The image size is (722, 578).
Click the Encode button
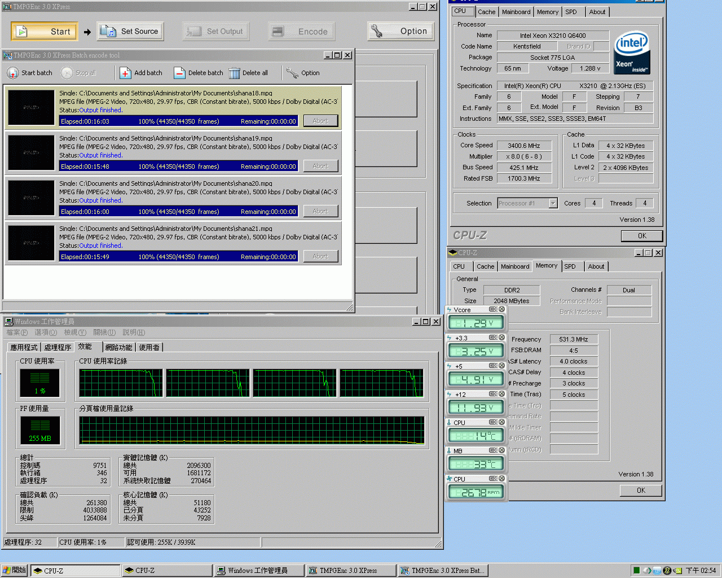tap(302, 32)
